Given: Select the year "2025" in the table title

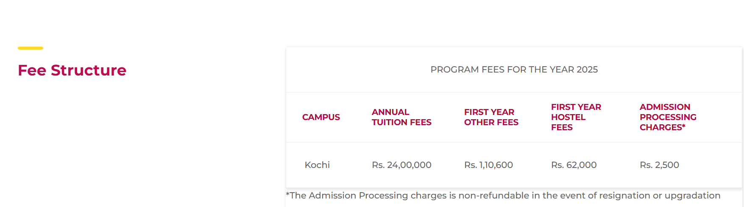Looking at the screenshot, I should click(x=587, y=70).
